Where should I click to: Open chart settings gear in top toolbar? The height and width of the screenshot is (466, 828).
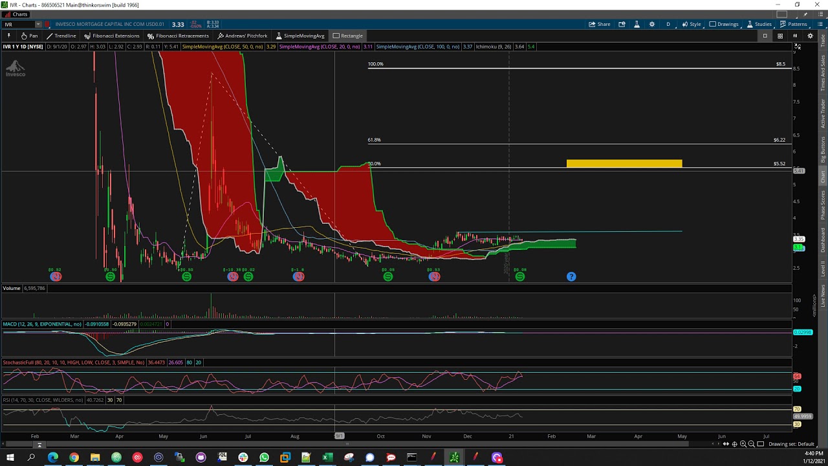651,24
